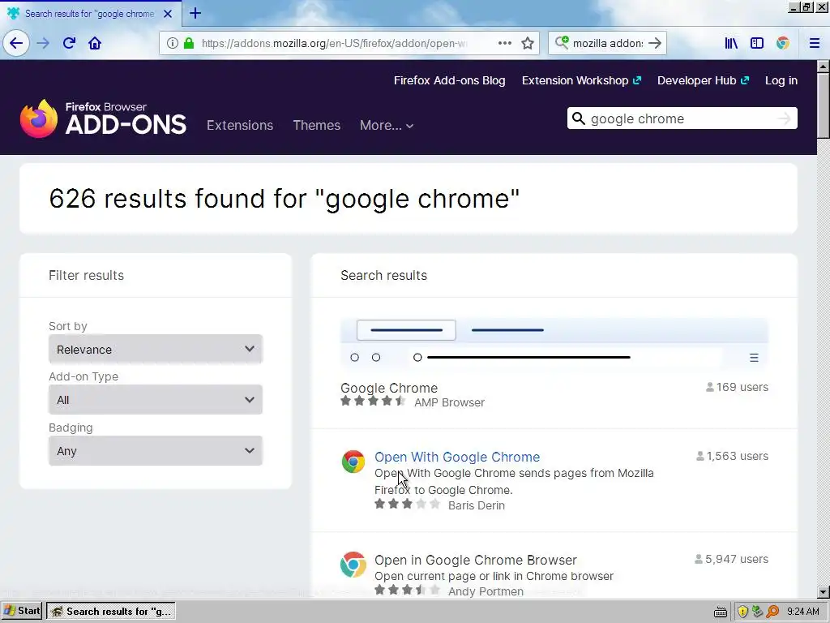
Task: Open the Firefox Add-ons Blog link
Action: coord(449,80)
